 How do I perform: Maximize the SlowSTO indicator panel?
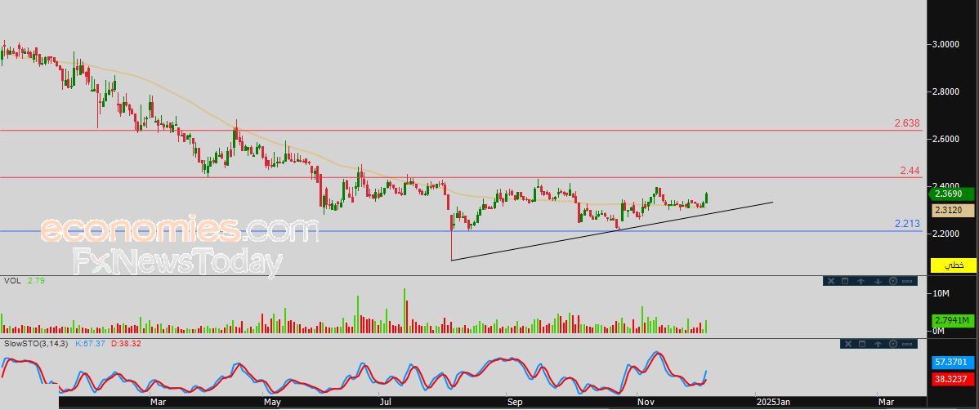[861, 344]
